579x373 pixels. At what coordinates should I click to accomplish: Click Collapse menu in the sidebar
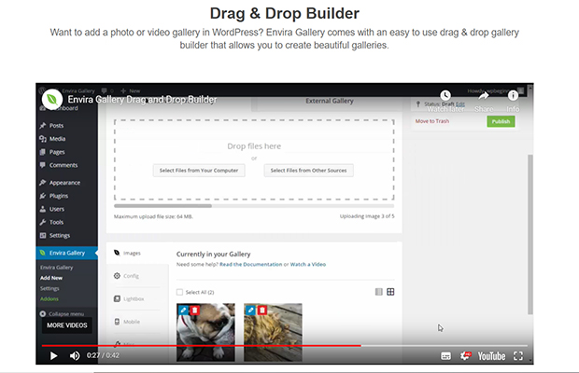point(62,314)
